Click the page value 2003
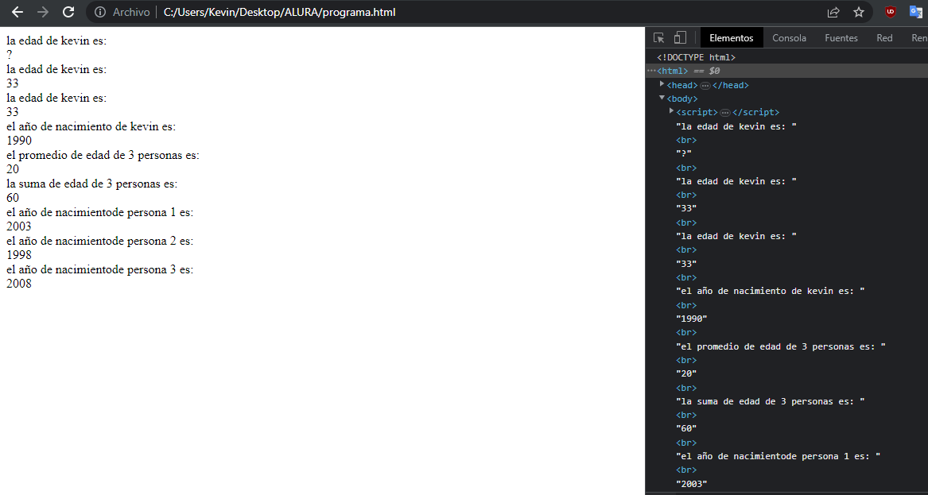The height and width of the screenshot is (495, 928). click(19, 226)
